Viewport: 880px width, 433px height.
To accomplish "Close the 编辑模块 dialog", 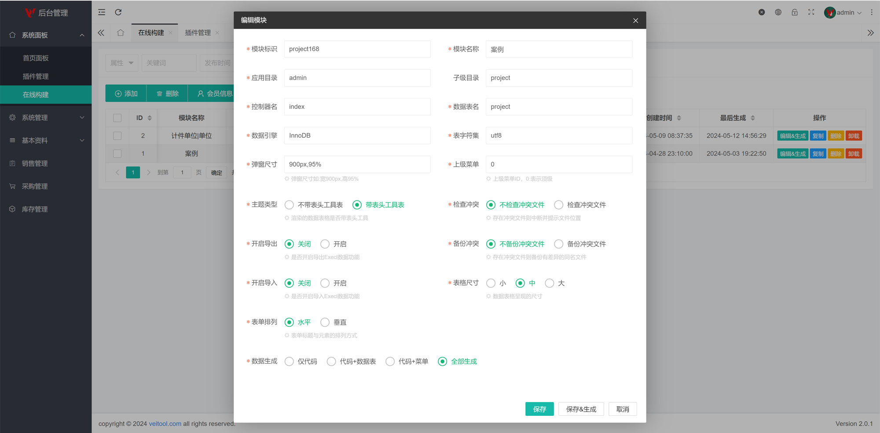I will point(635,21).
